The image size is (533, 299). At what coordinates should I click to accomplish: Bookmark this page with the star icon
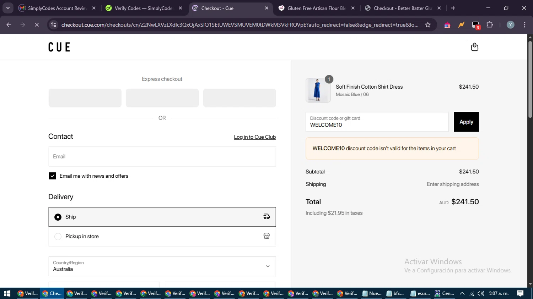[428, 25]
